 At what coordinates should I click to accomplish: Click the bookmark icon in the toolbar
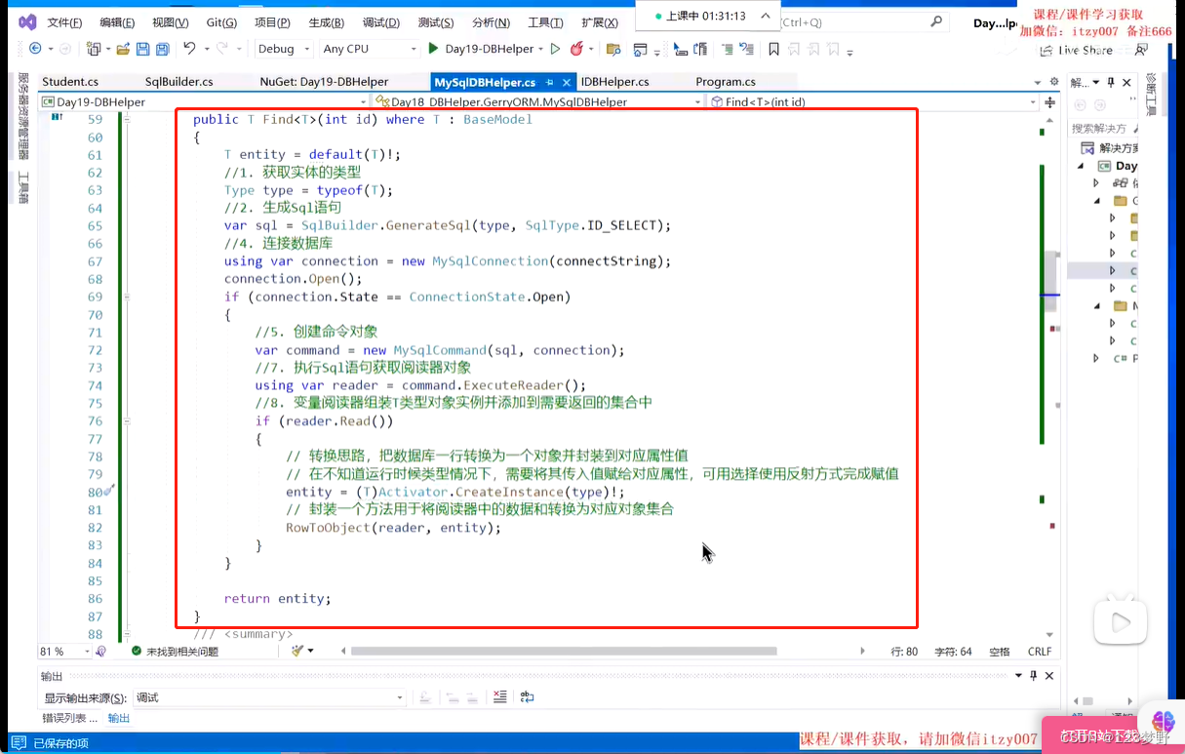tap(773, 48)
